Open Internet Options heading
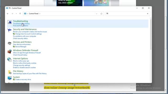168x94 pixels. point(20,58)
